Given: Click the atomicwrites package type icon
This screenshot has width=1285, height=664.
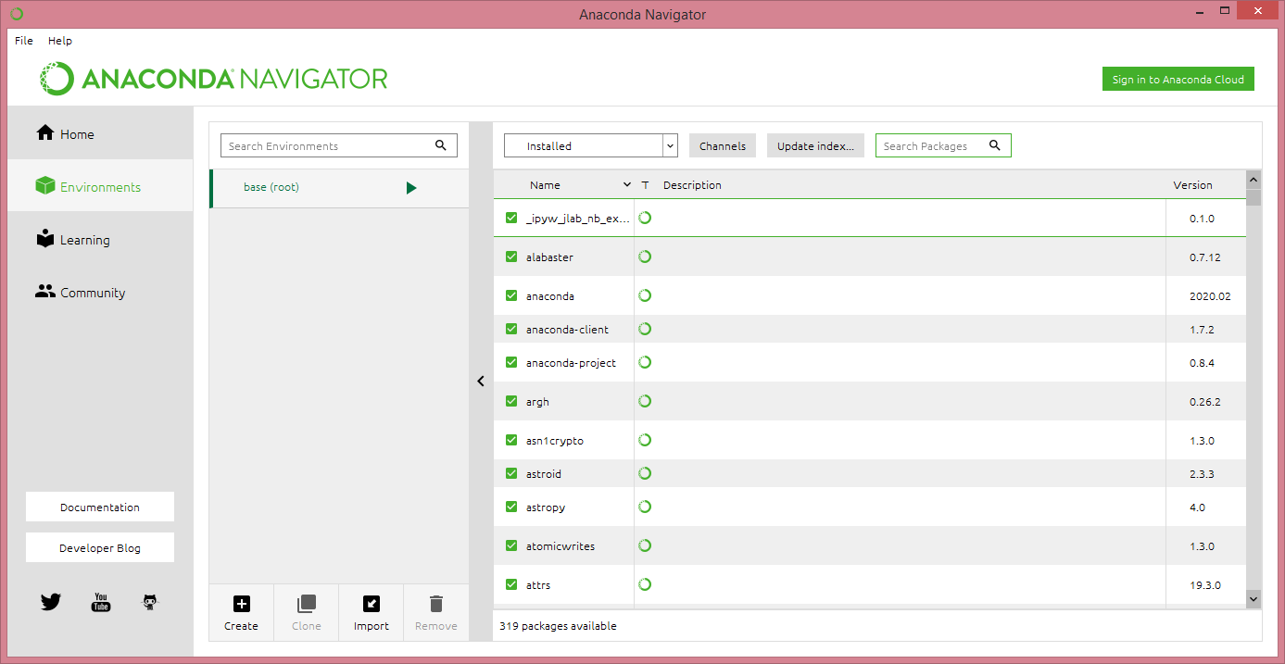Looking at the screenshot, I should click(x=645, y=545).
